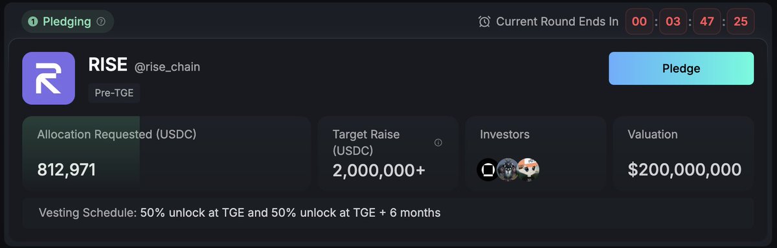Click the Target Raise 2,000,000+ value
The height and width of the screenshot is (248, 777).
379,170
